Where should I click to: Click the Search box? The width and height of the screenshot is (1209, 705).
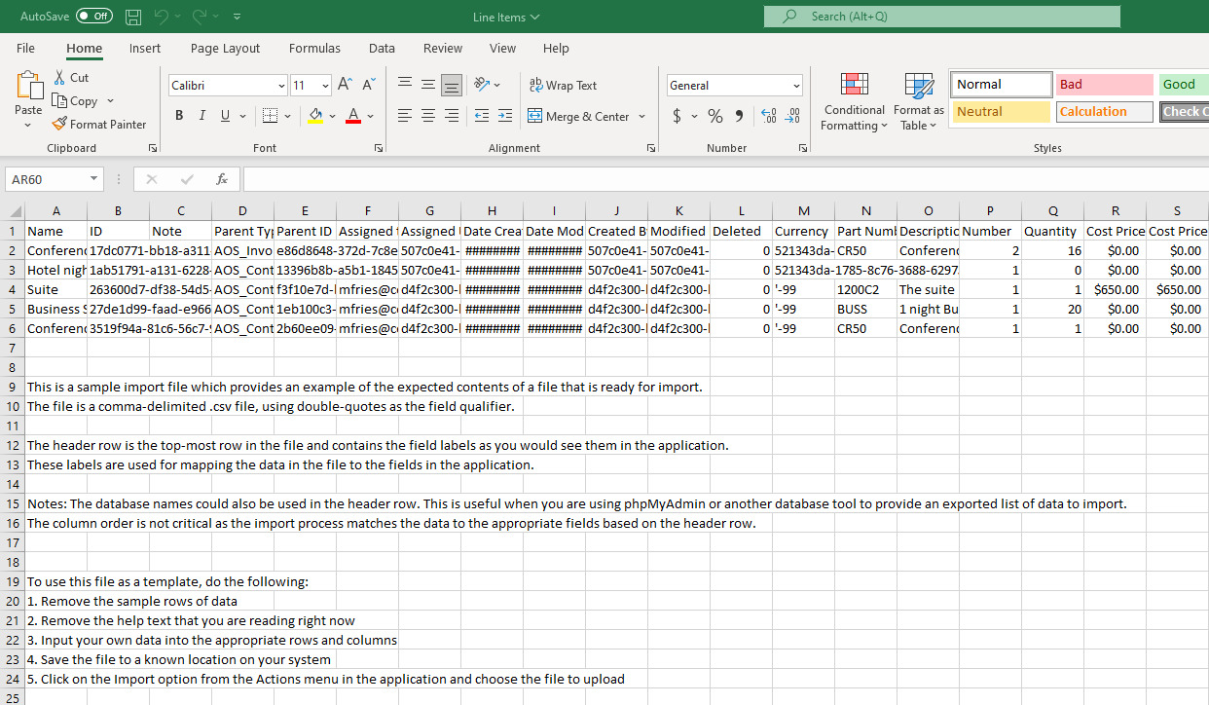[941, 17]
